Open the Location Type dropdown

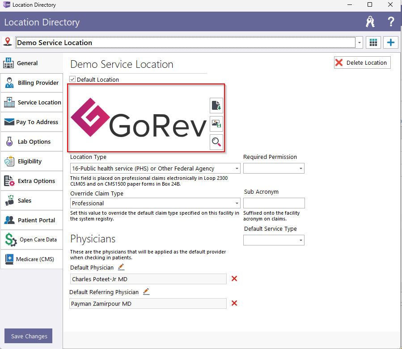[155, 168]
